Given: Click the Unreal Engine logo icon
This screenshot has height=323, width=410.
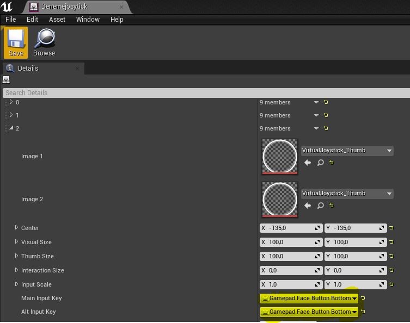Looking at the screenshot, I should click(7, 7).
